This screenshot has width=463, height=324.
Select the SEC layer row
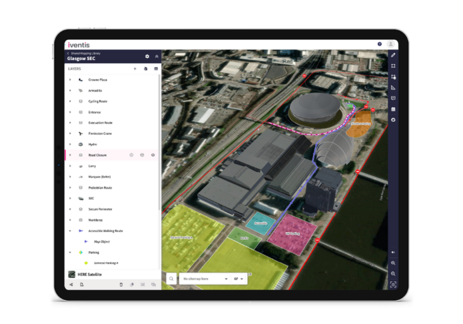point(112,198)
